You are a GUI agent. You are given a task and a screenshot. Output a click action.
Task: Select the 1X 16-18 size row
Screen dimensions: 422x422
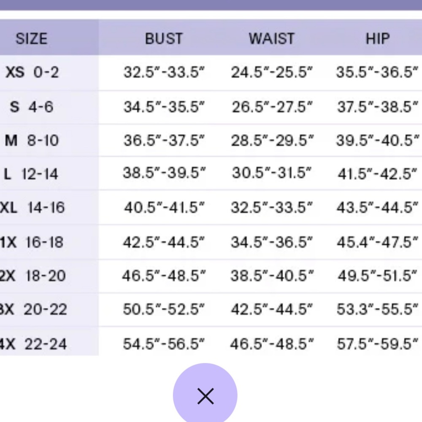pyautogui.click(x=32, y=242)
